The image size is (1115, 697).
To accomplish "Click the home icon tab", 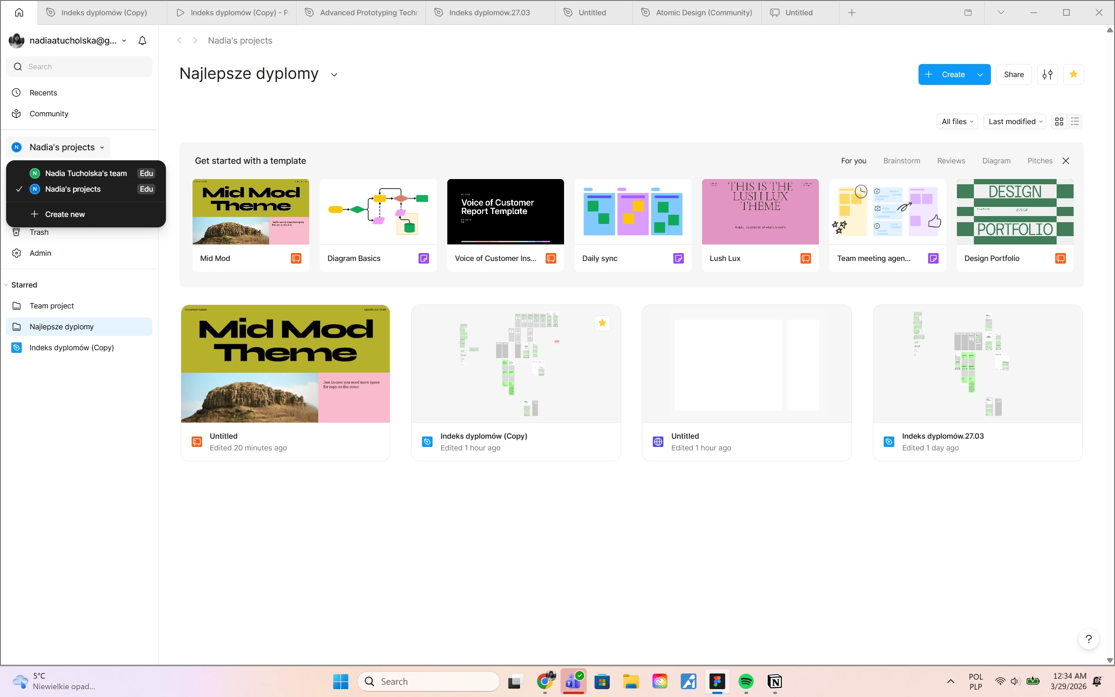I will tap(19, 13).
